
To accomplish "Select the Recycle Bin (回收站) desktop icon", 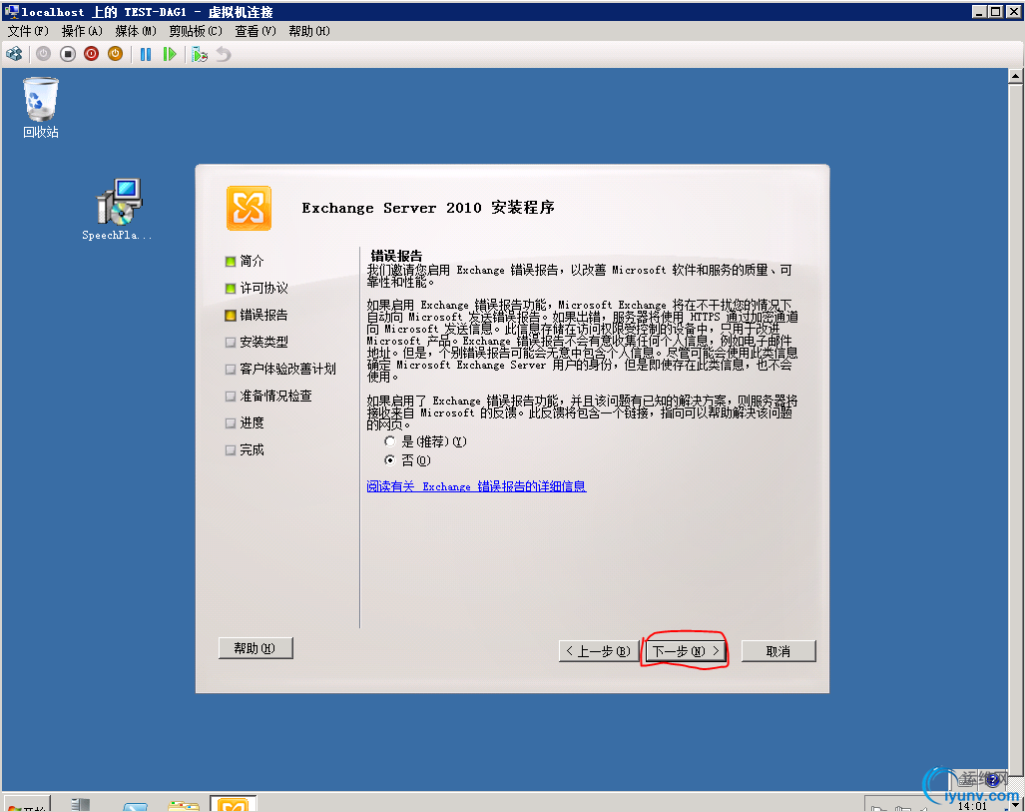I will [41, 108].
